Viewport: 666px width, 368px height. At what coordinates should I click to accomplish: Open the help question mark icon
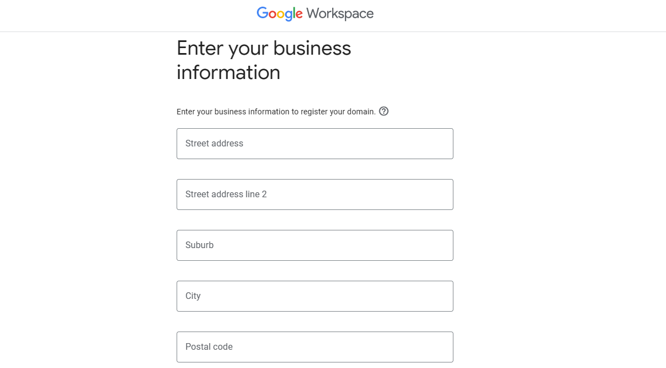click(x=384, y=111)
